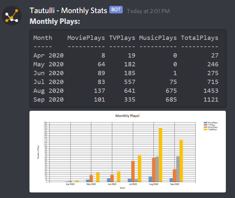Click the Aug 2020 blue movie bar
The image size is (235, 198).
tap(150, 179)
